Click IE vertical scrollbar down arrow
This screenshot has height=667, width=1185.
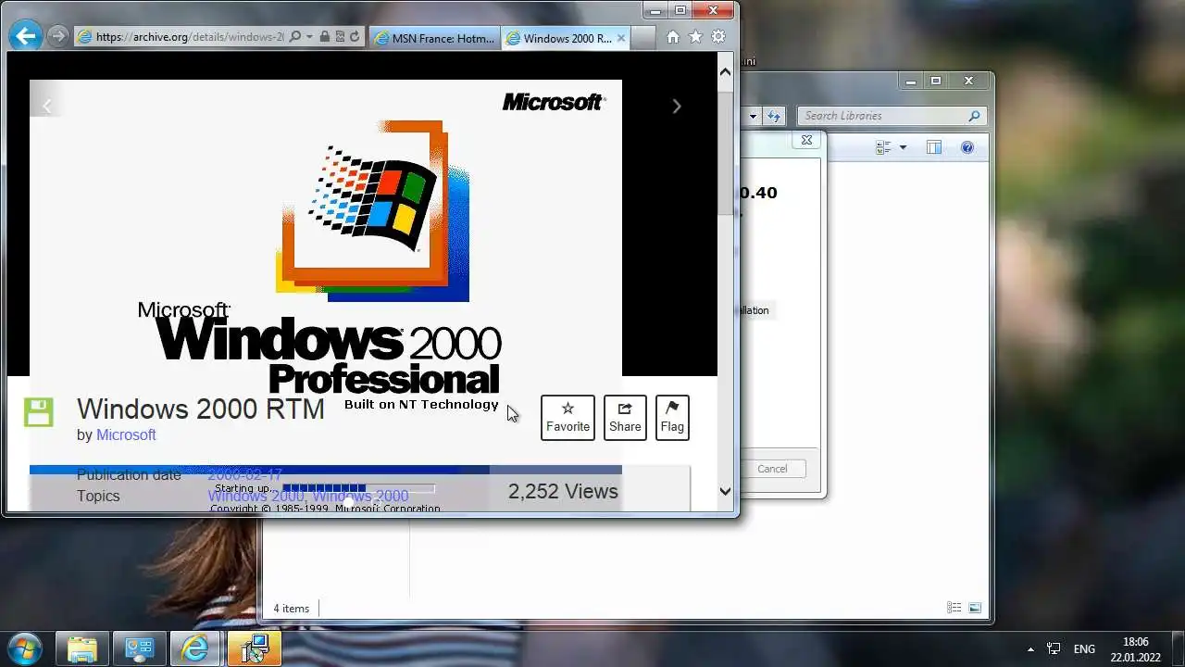[x=725, y=492]
